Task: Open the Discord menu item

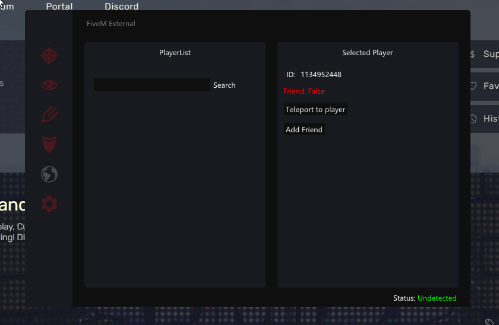Action: coord(122,7)
